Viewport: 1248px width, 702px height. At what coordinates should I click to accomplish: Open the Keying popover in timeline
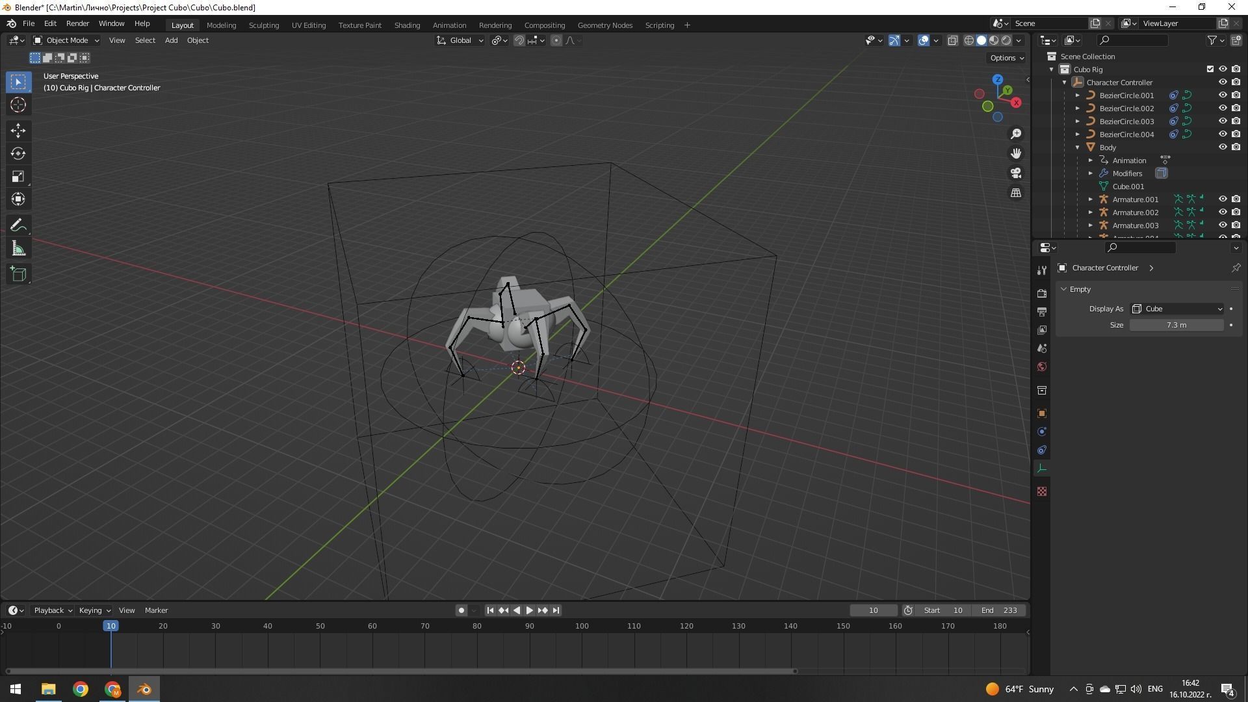pos(94,610)
